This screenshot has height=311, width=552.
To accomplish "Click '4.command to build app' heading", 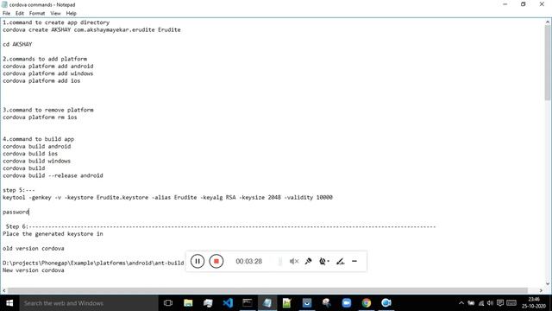I will tap(38, 139).
